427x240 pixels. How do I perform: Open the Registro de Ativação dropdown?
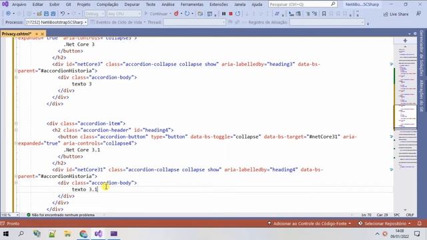pyautogui.click(x=327, y=22)
